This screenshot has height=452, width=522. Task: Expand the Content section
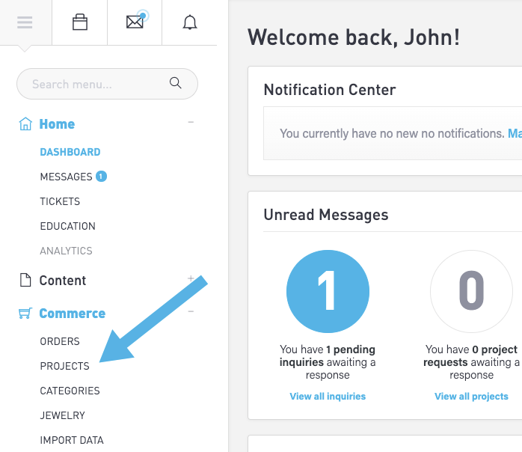191,278
